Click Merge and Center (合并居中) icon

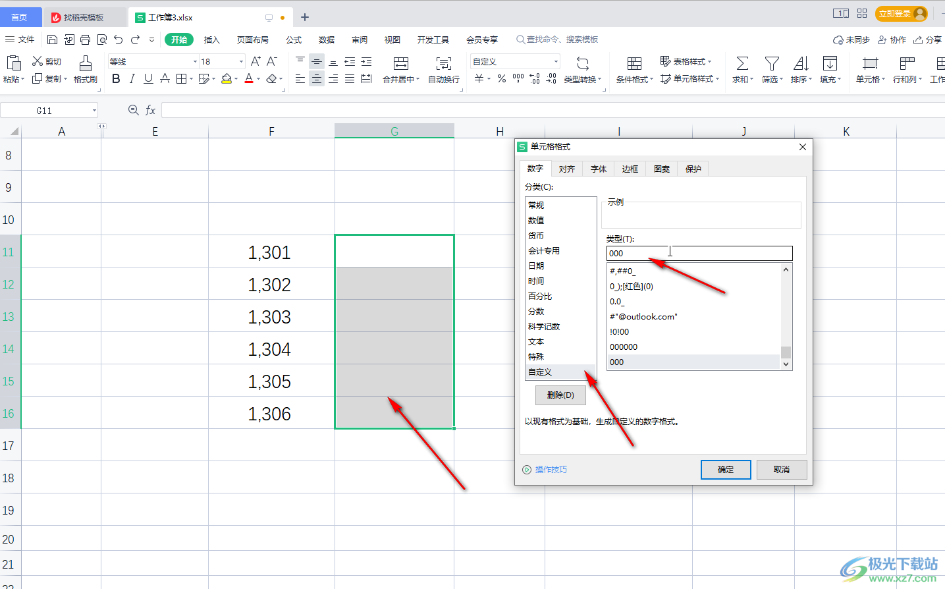401,63
